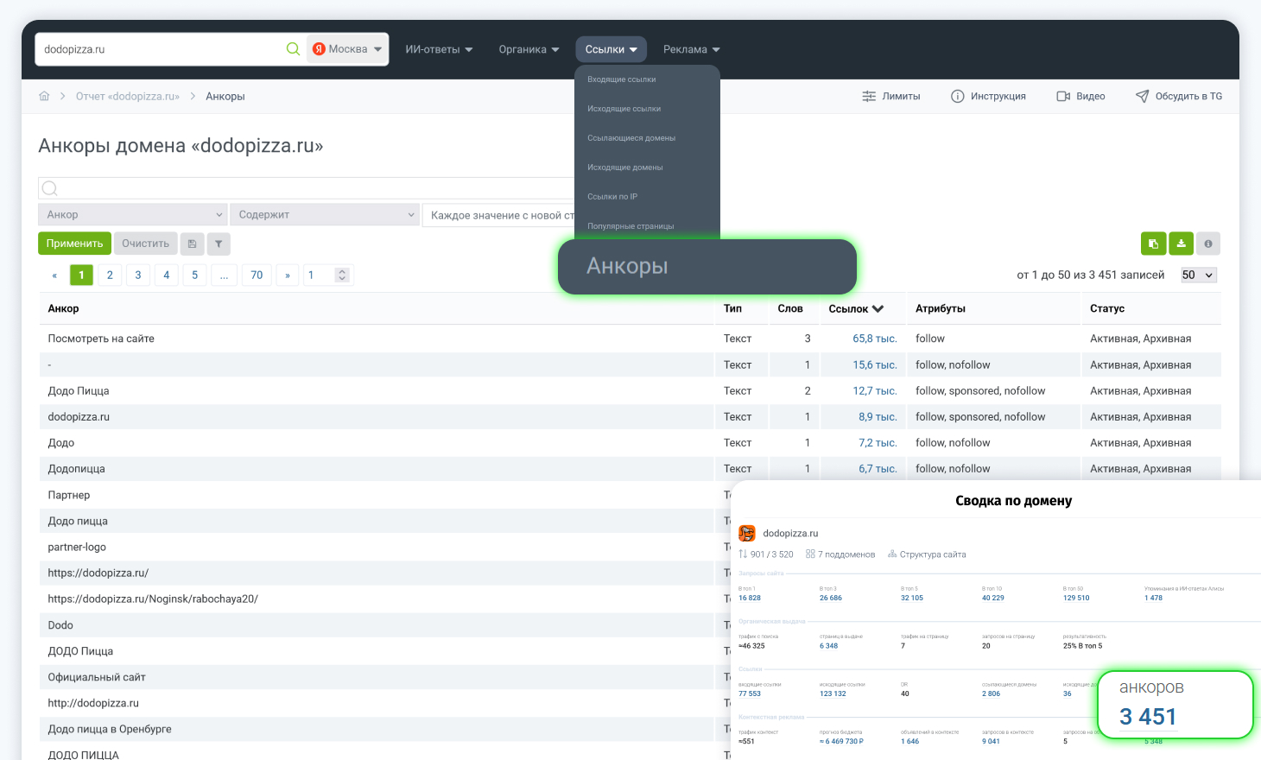Open the Лимиты link
This screenshot has height=760, width=1261.
tap(891, 97)
